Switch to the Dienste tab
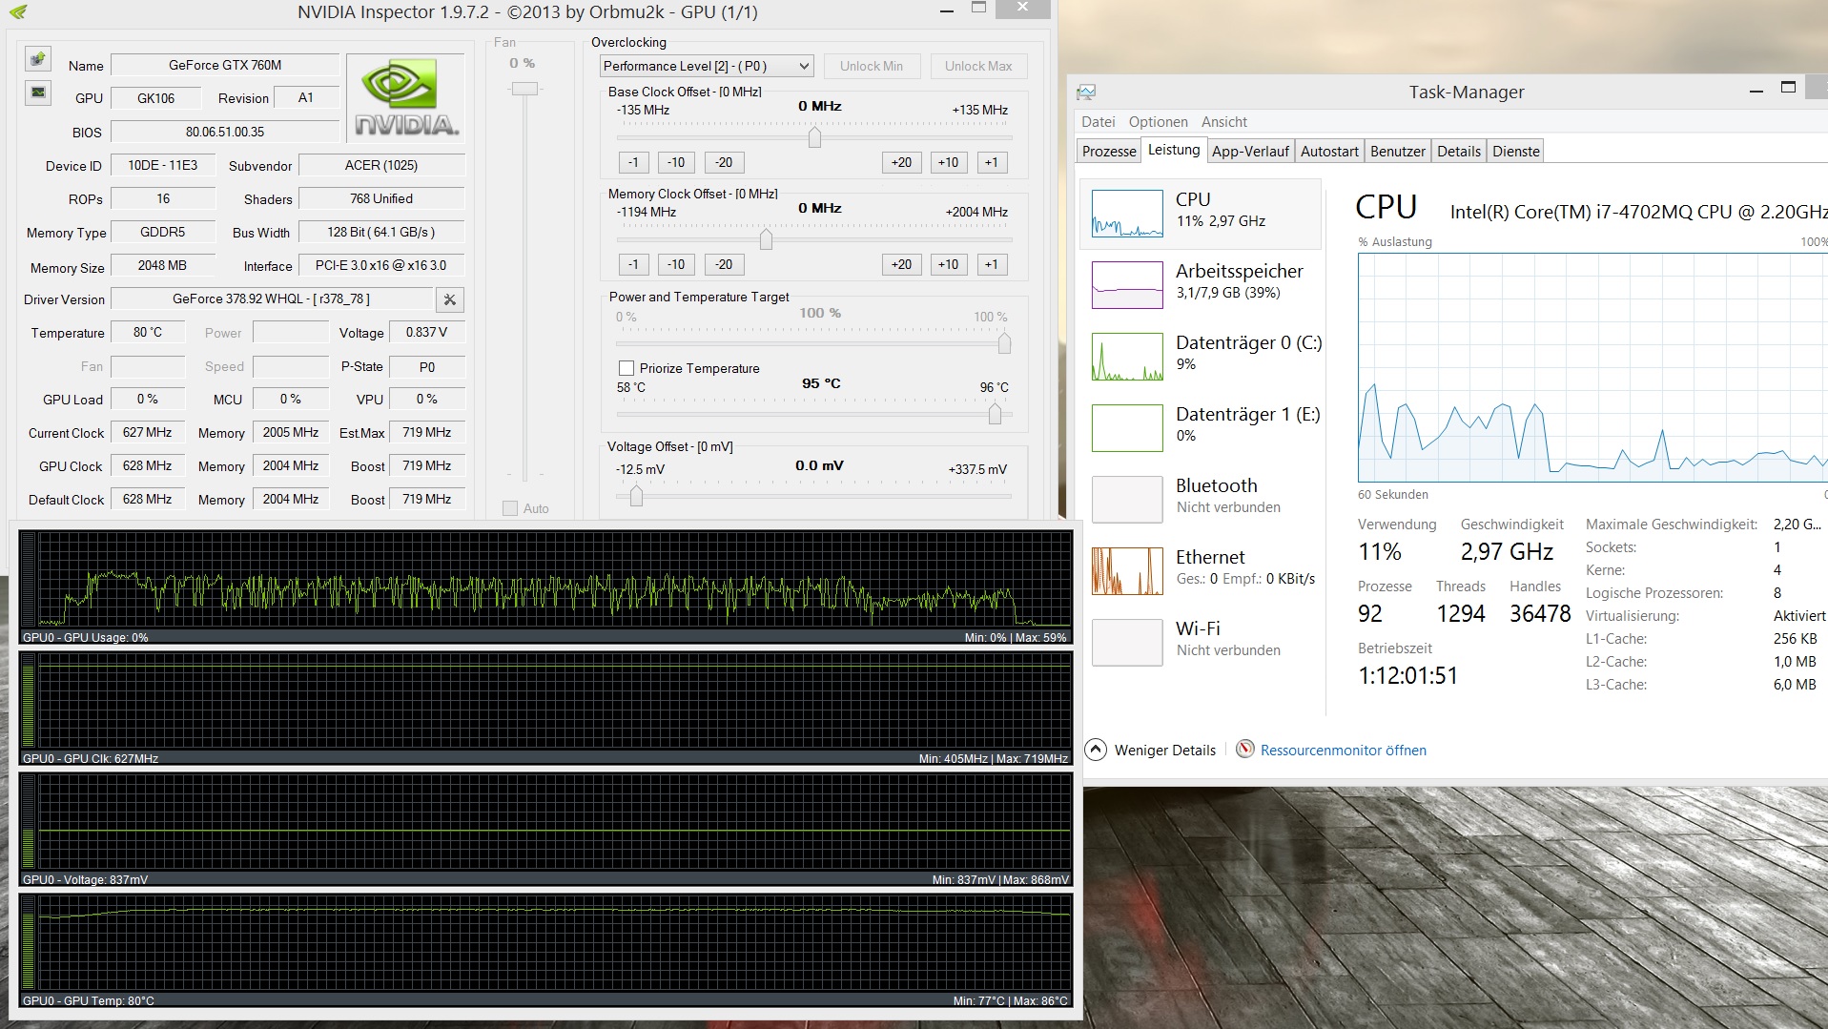The image size is (1828, 1029). pyautogui.click(x=1516, y=151)
